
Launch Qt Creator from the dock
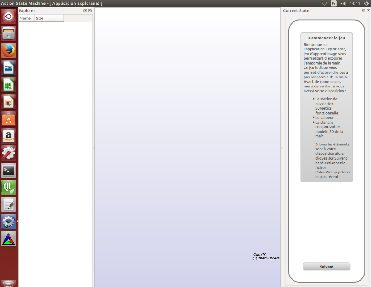pos(9,187)
